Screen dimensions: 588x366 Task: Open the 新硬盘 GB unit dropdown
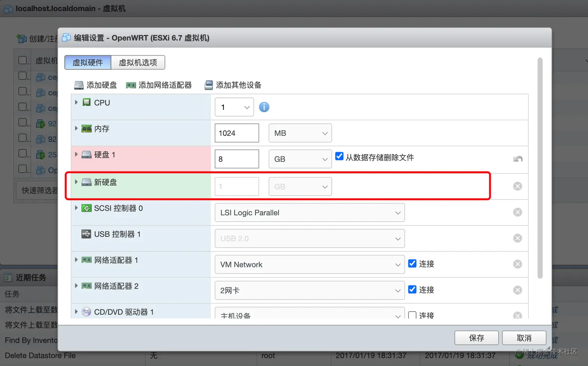click(x=300, y=187)
